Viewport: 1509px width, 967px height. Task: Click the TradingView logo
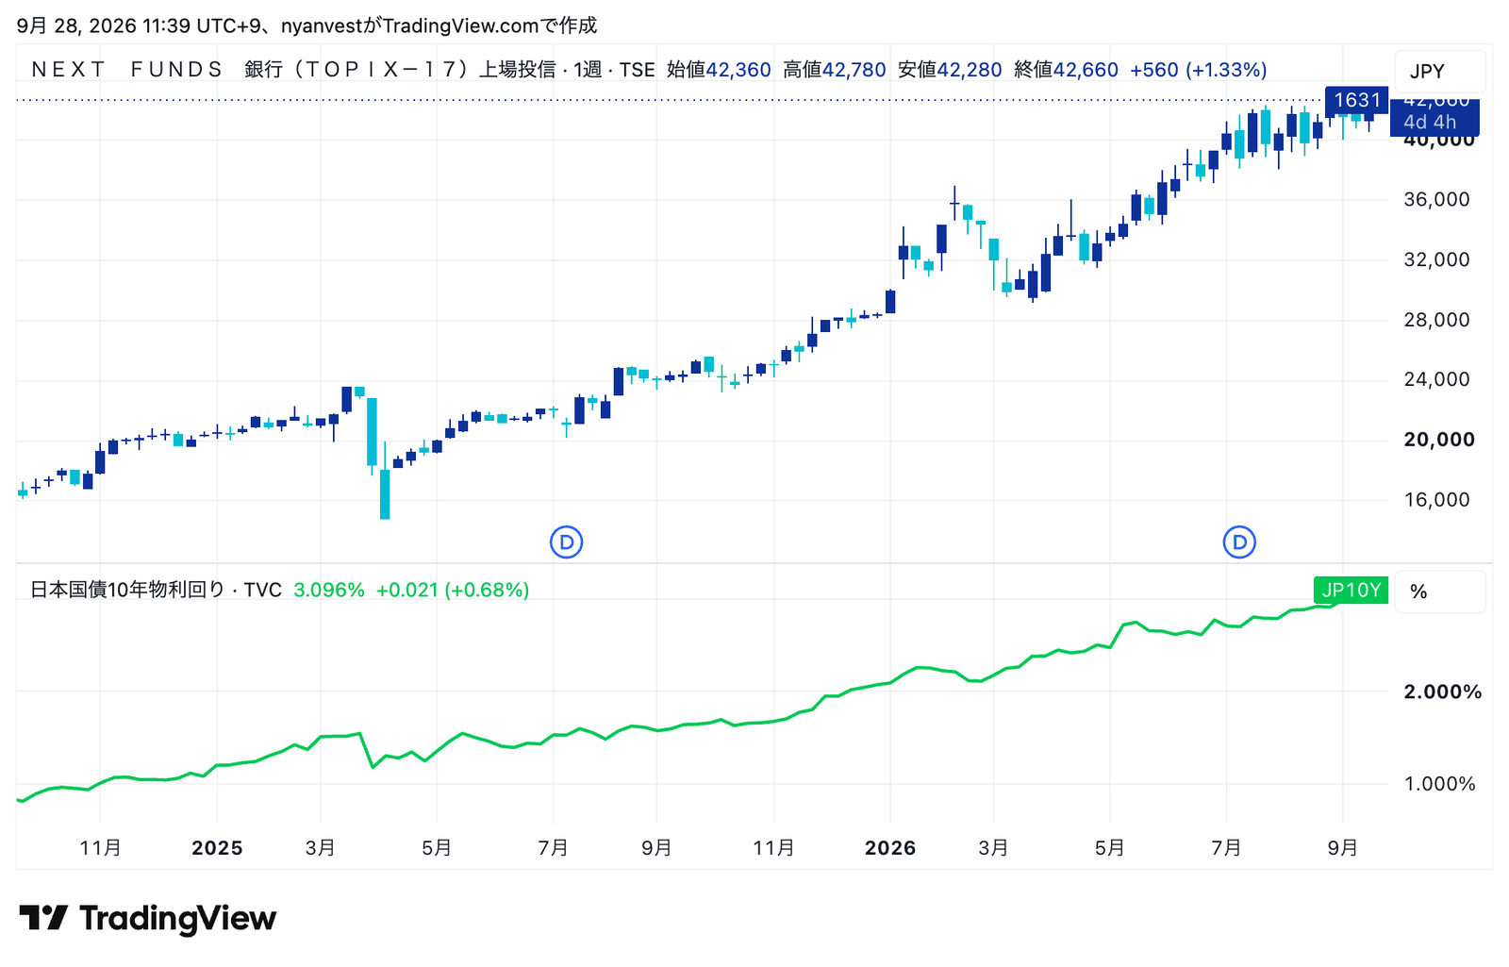tap(148, 918)
